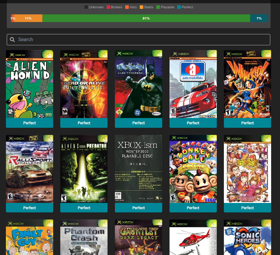Toggle the Broken legend item
The height and width of the screenshot is (255, 280).
pyautogui.click(x=114, y=7)
